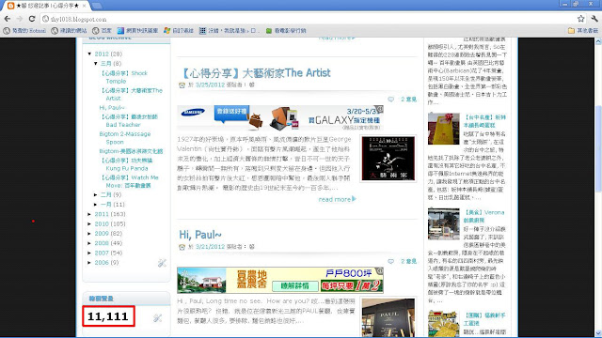Open the blue-icon web slice bookmark

(x=137, y=31)
